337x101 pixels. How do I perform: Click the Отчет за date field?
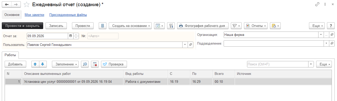pos(47,36)
